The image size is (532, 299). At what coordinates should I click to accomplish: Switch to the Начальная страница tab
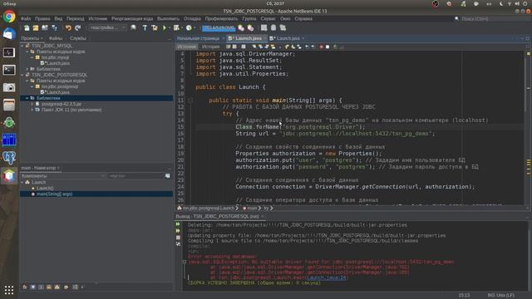[x=198, y=38]
